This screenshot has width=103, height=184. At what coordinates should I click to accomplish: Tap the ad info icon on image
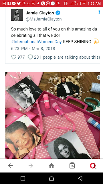point(98,77)
